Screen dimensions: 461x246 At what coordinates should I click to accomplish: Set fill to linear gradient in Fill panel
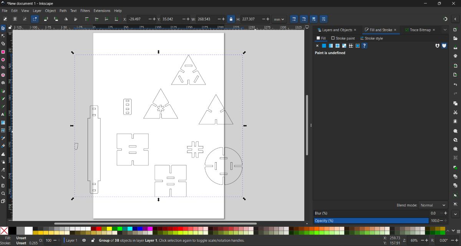[x=331, y=45]
